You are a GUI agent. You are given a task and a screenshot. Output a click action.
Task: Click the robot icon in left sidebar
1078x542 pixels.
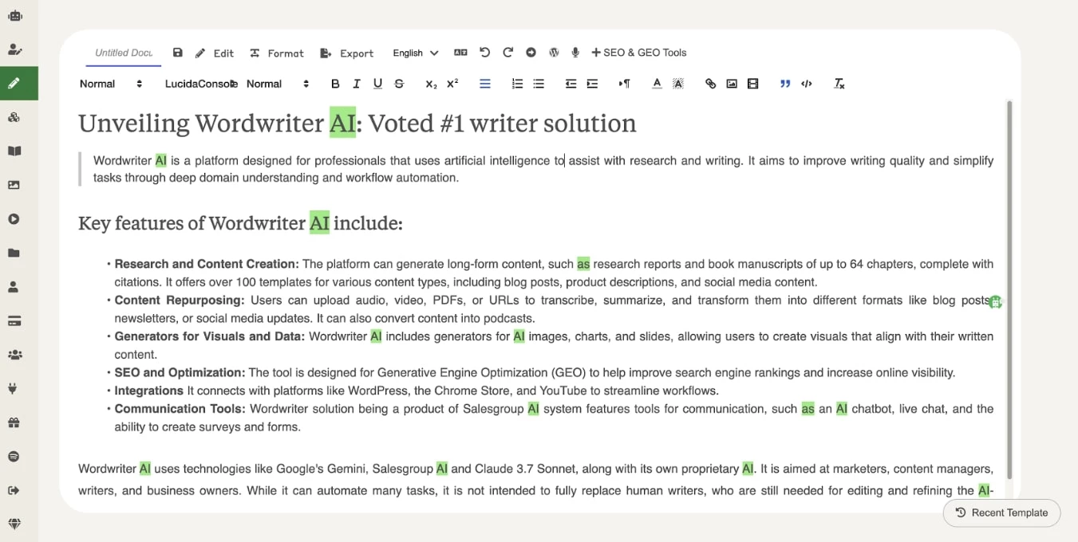(14, 15)
